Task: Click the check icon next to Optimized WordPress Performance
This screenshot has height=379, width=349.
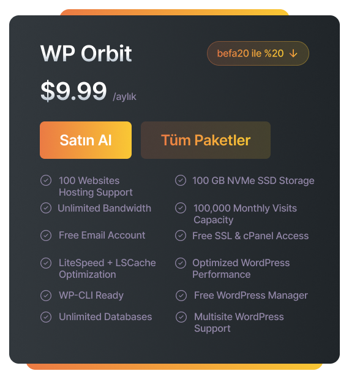Action: [x=181, y=263]
